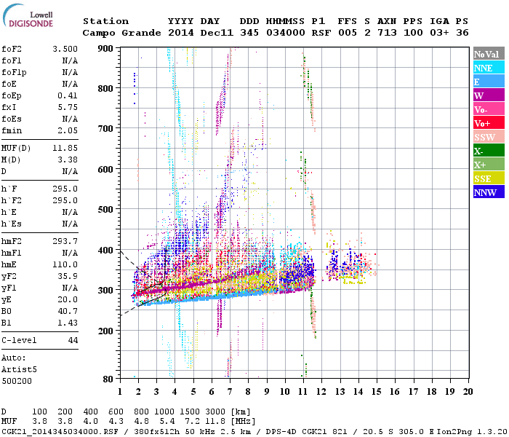
Task: Click the C-level value 44
Action: (73, 340)
